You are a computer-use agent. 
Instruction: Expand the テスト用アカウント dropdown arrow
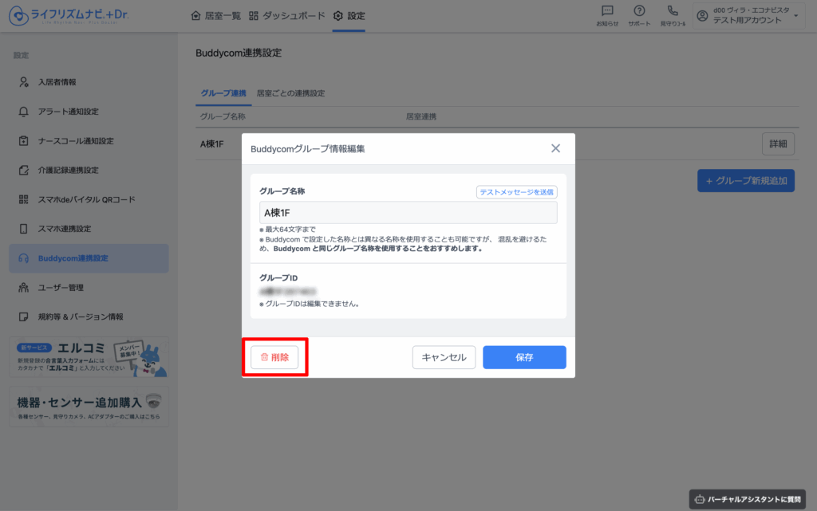pos(796,16)
